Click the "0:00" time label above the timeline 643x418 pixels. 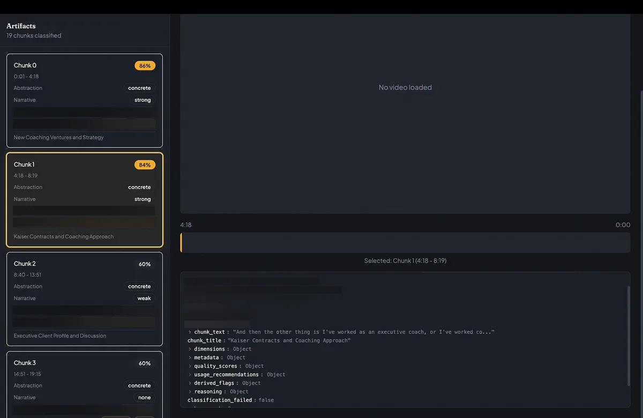tap(623, 225)
